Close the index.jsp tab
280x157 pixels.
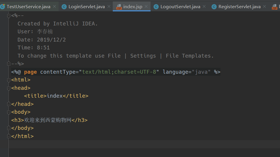(x=146, y=7)
